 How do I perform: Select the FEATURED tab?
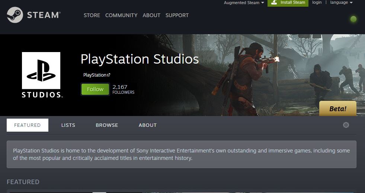[x=28, y=125]
